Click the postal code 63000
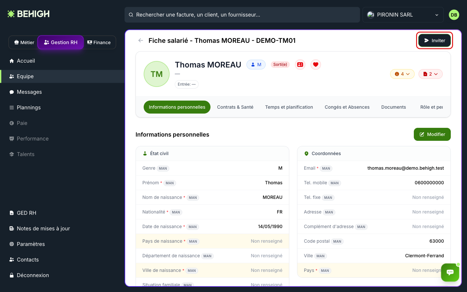Screen dimensions: 467x292 click(437, 241)
